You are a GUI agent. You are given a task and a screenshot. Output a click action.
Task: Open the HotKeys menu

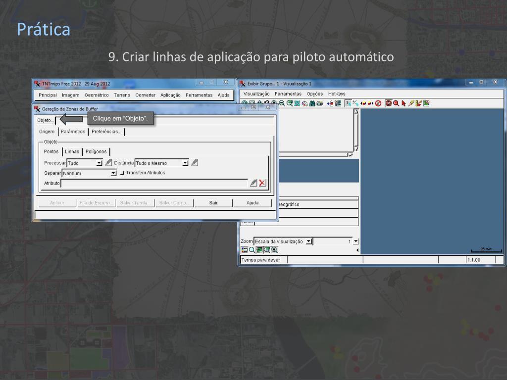tap(337, 94)
